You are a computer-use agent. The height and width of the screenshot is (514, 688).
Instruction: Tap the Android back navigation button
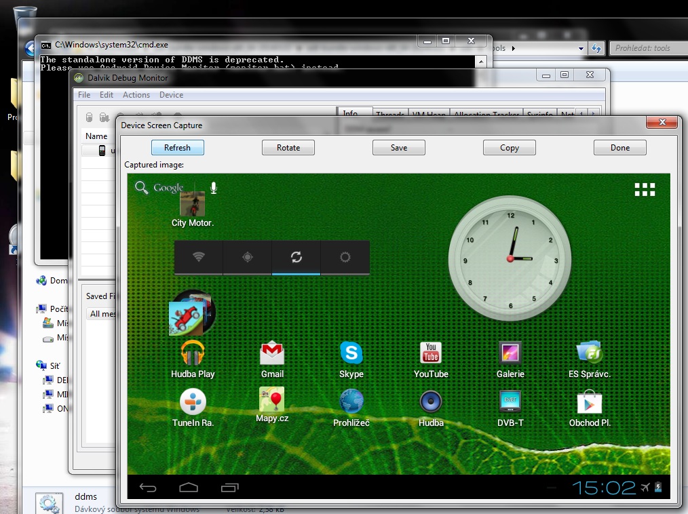[148, 488]
